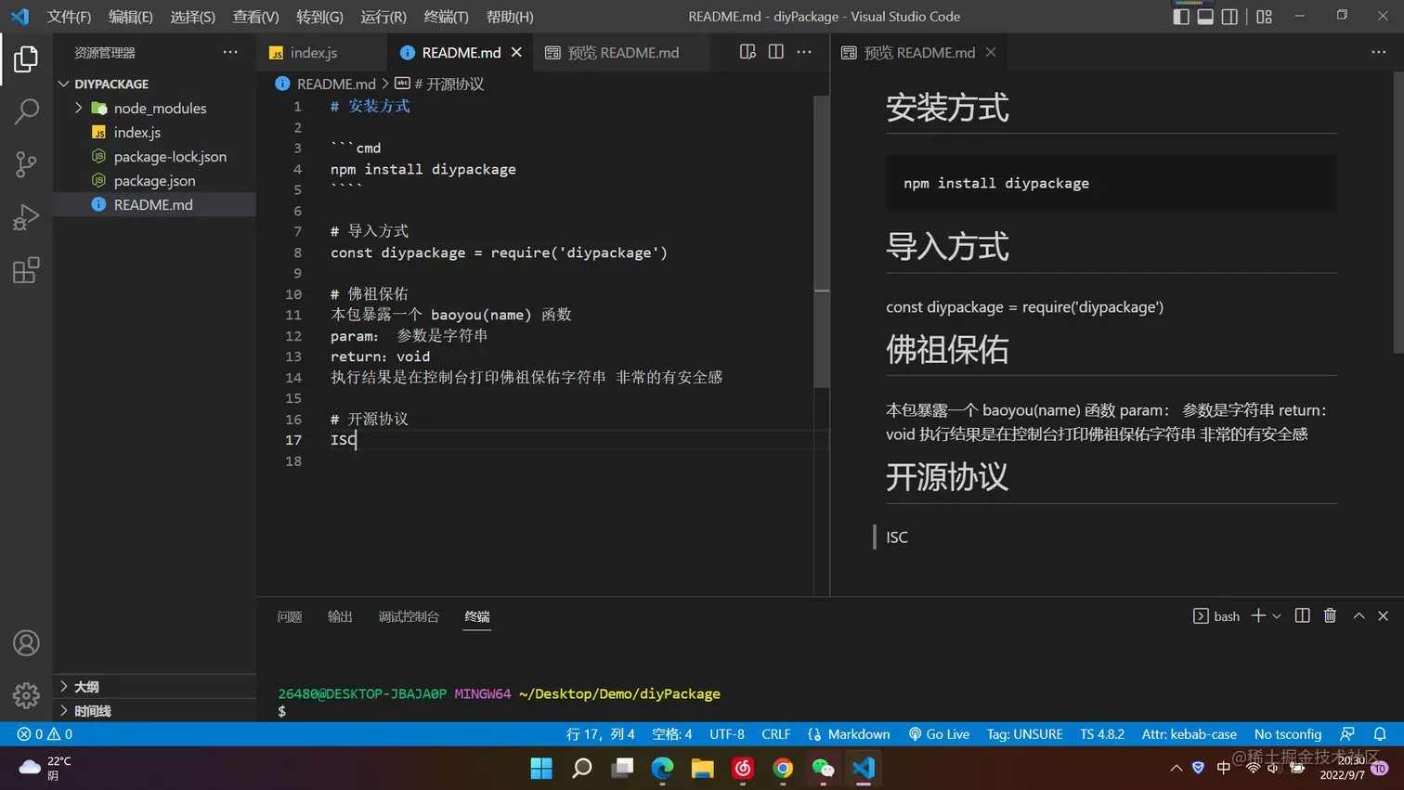Open the Accounts menu icon

[26, 642]
